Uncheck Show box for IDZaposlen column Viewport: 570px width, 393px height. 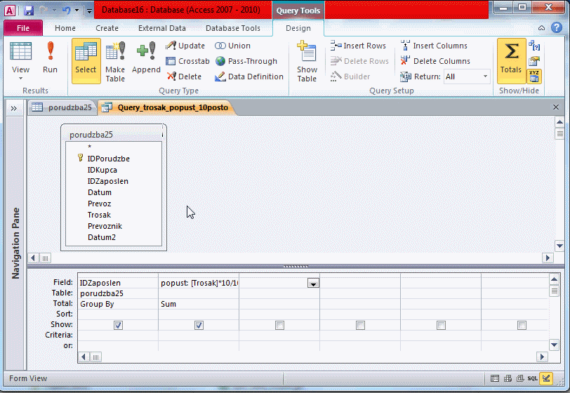point(118,325)
